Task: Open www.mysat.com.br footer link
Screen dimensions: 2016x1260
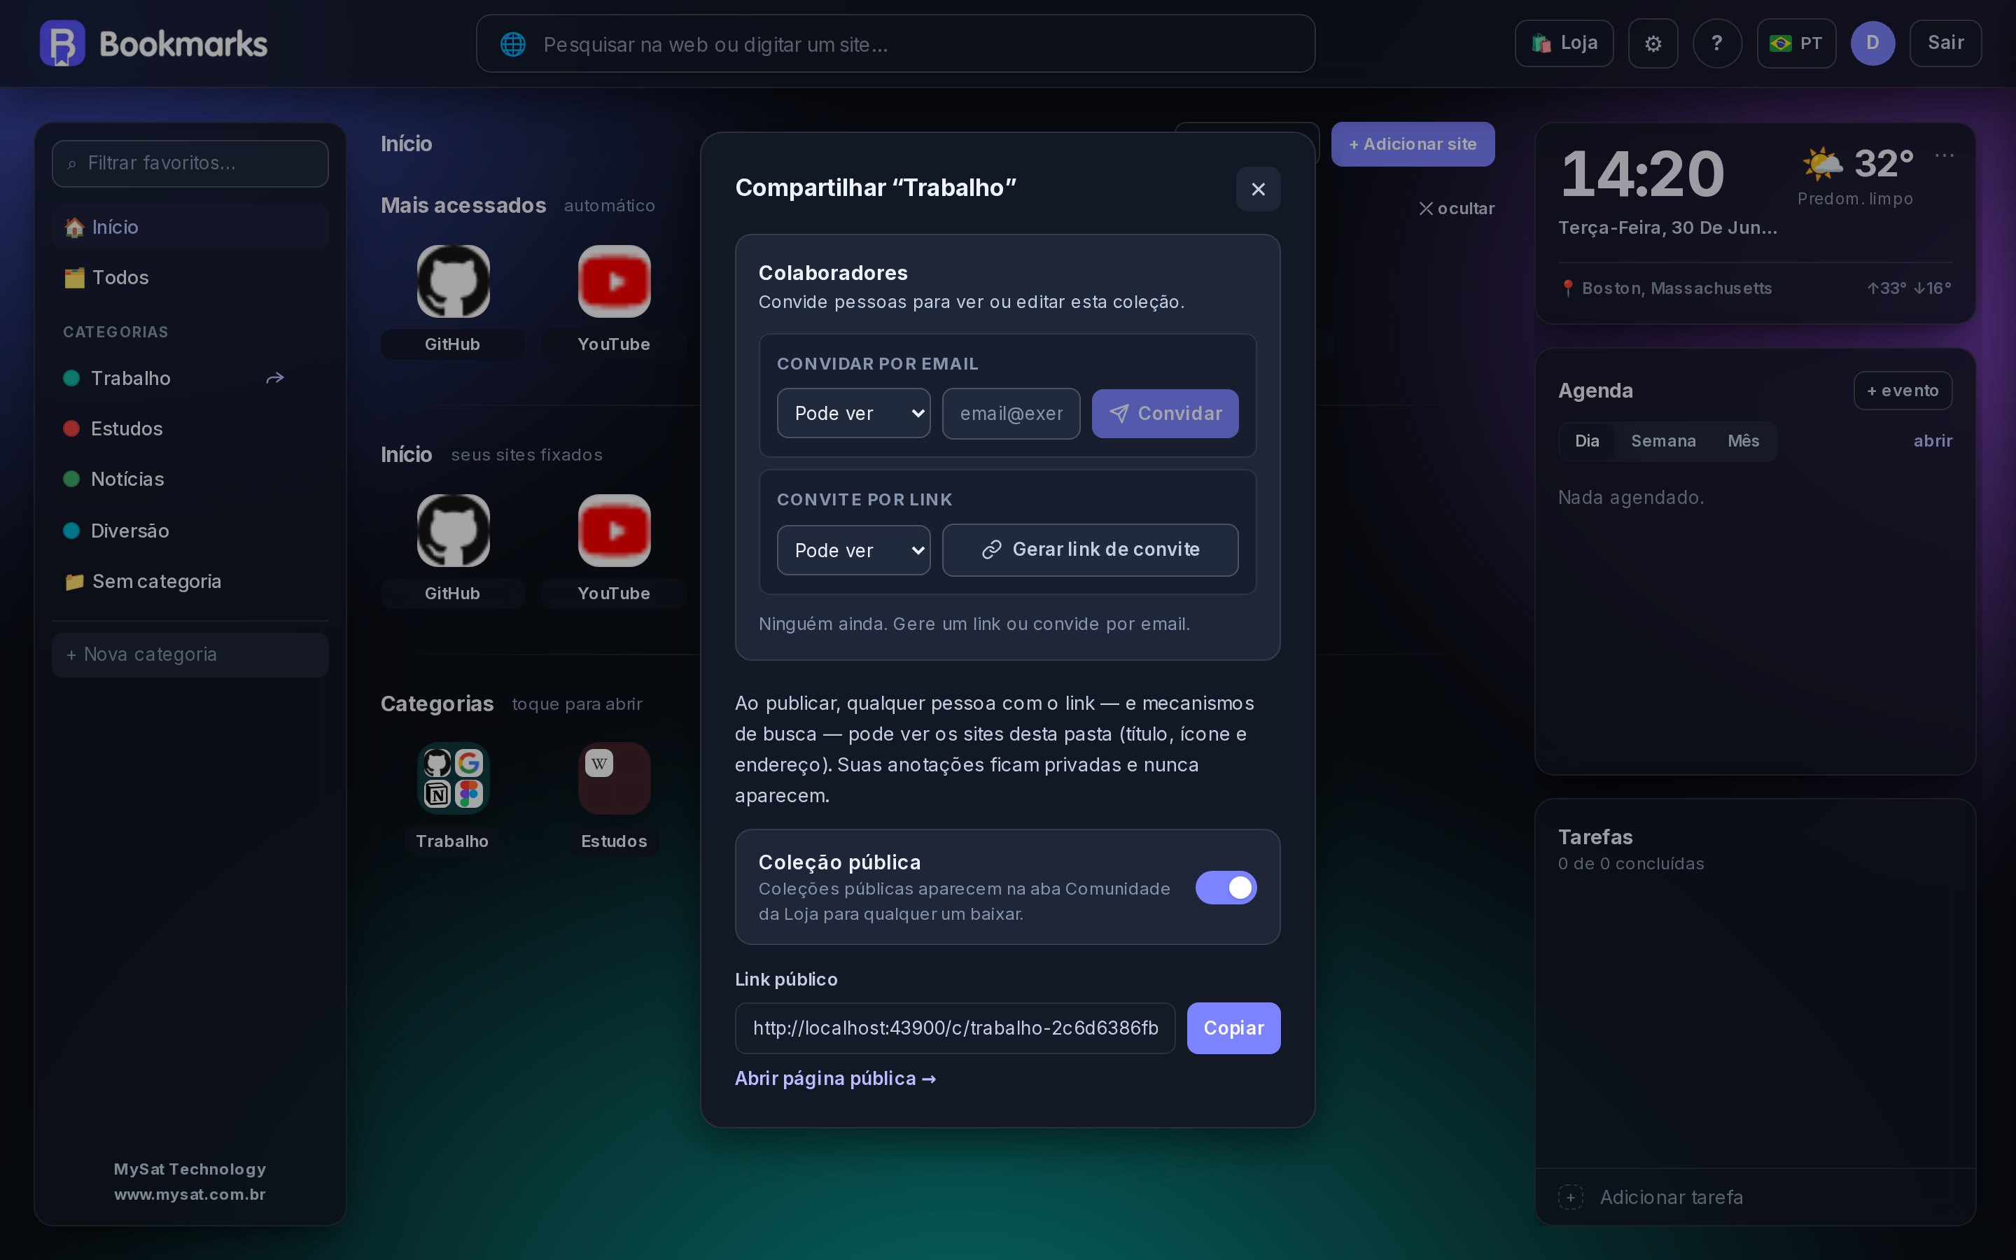Action: pos(190,1194)
